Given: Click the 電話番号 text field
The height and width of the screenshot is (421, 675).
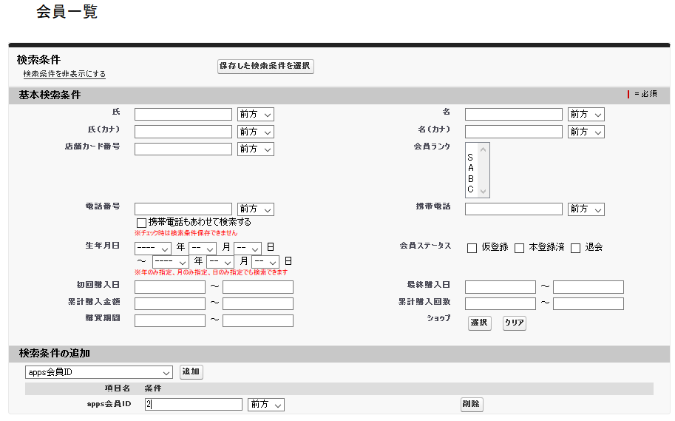Looking at the screenshot, I should point(183,209).
